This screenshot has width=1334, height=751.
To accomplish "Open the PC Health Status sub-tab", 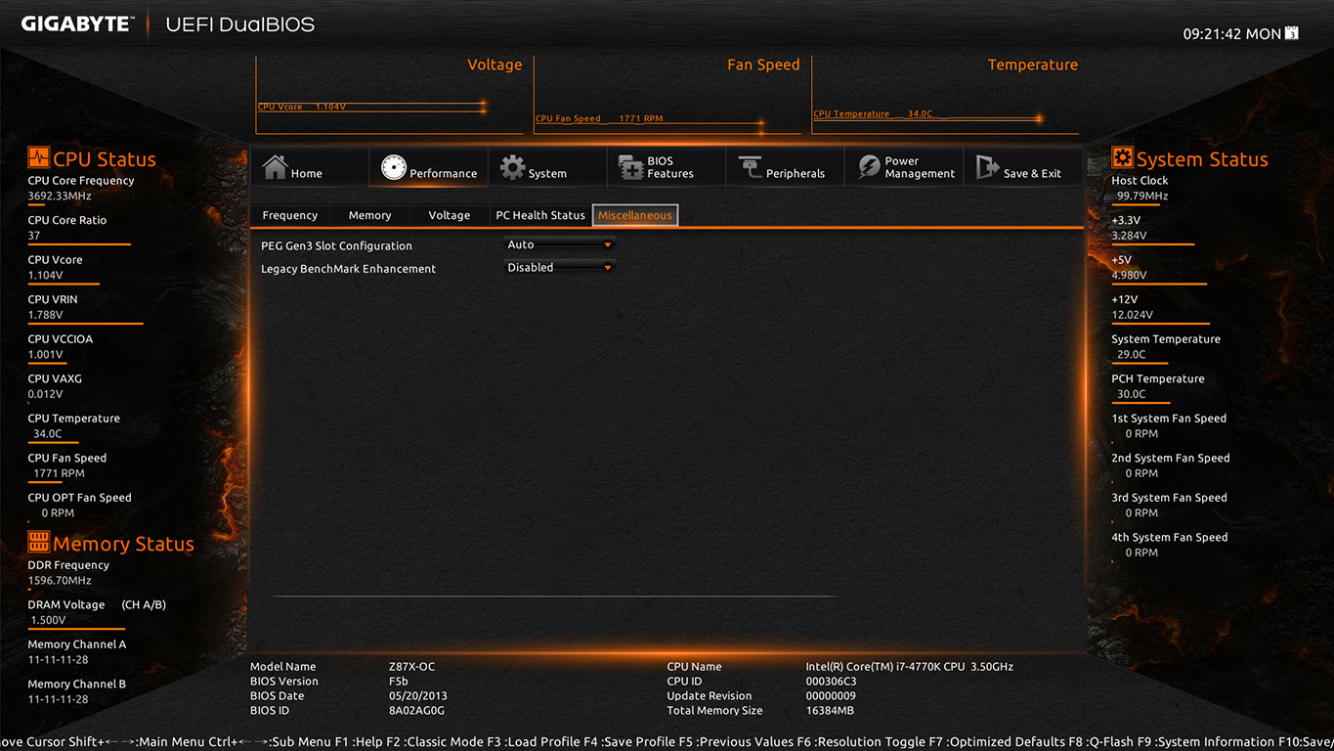I will pos(540,215).
